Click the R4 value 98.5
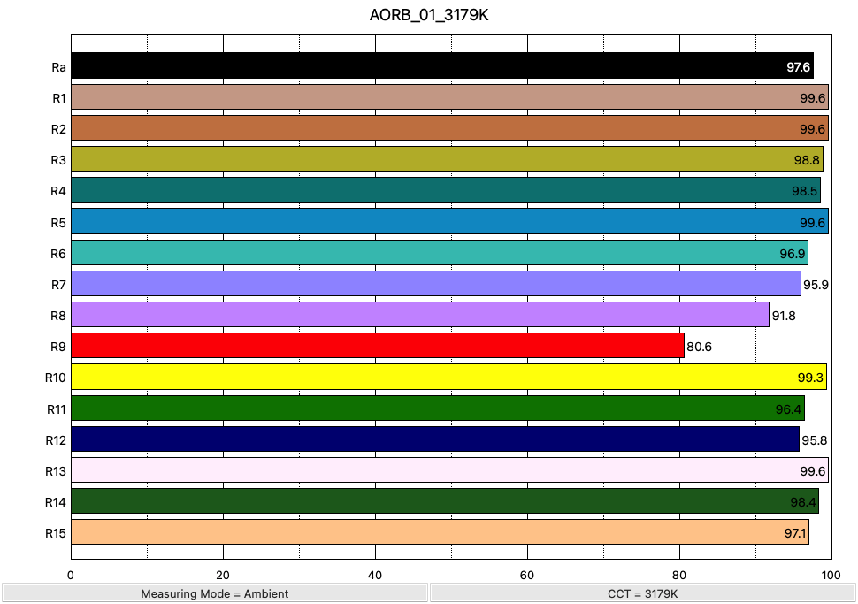Image resolution: width=858 pixels, height=604 pixels. [804, 191]
